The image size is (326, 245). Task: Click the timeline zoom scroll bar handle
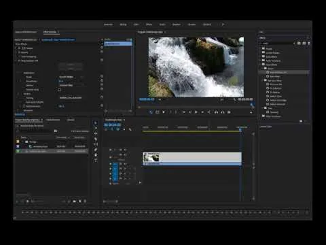[x=111, y=201]
